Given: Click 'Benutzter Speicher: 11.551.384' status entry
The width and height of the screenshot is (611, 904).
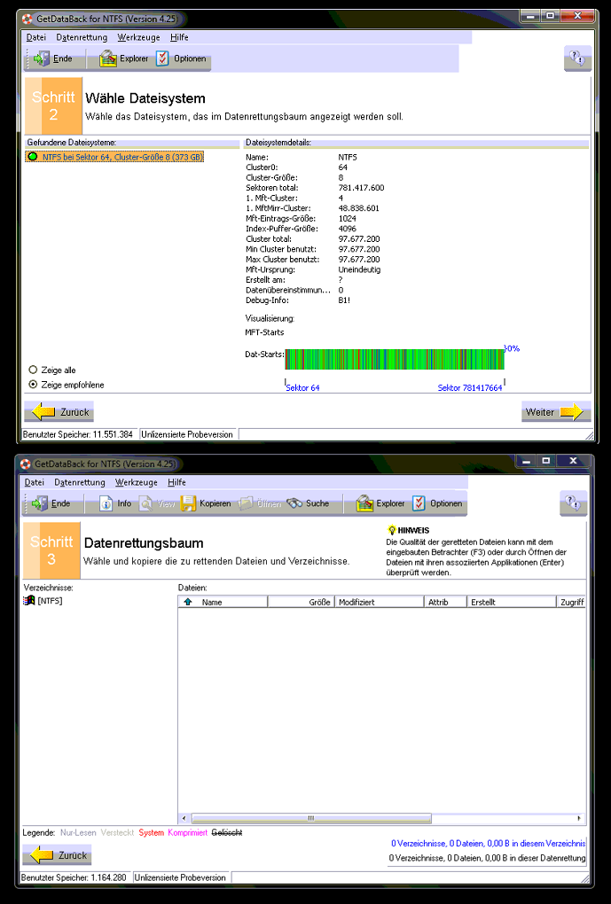Looking at the screenshot, I should click(x=78, y=434).
